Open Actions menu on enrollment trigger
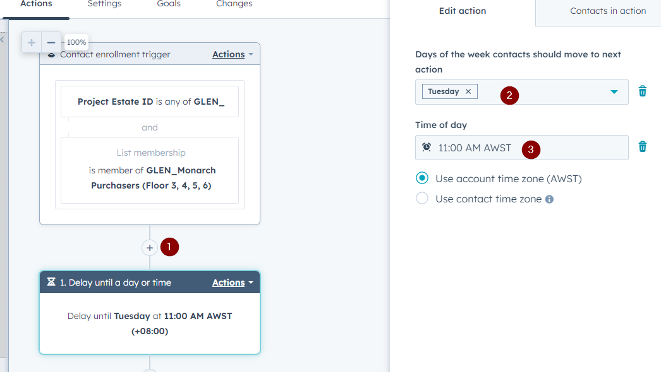The width and height of the screenshot is (661, 372). pos(233,54)
